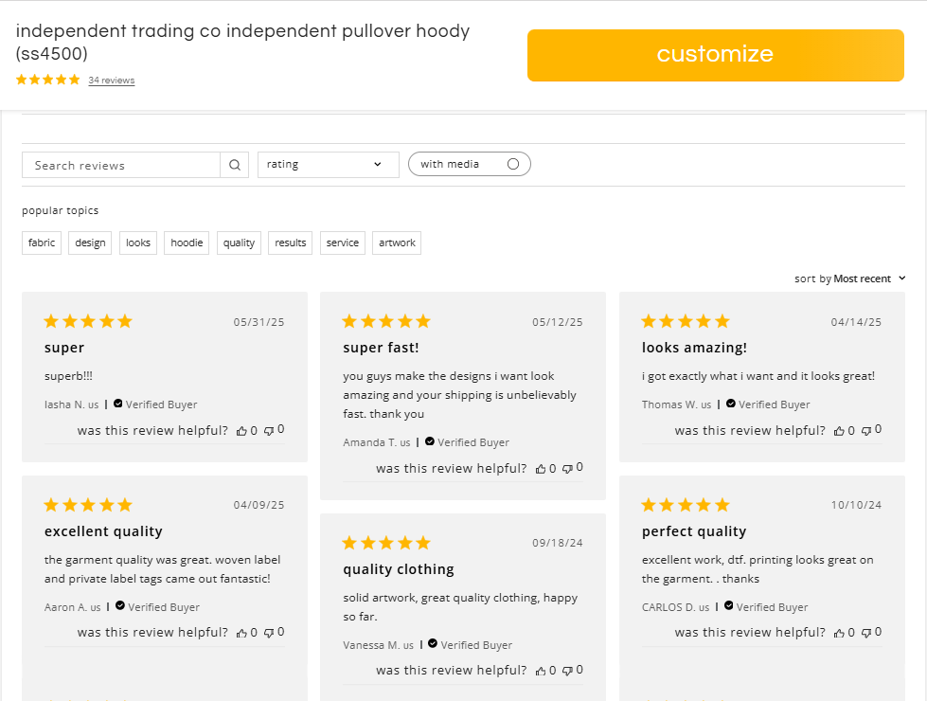The width and height of the screenshot is (927, 701).
Task: Open the rating filter dropdown
Action: click(x=329, y=165)
